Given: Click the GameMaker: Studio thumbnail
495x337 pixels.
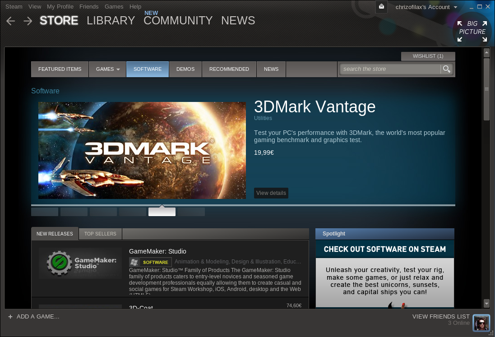Looking at the screenshot, I should (80, 263).
